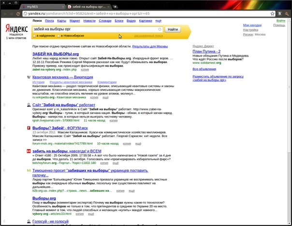Open расширенный поиск link
292x226 pixels.
[148, 36]
